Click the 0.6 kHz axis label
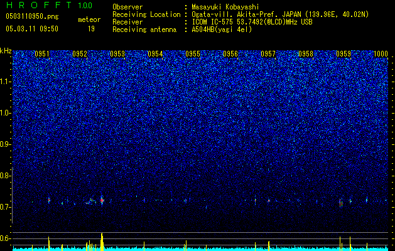The height and width of the screenshot is (251, 395). click(6, 238)
